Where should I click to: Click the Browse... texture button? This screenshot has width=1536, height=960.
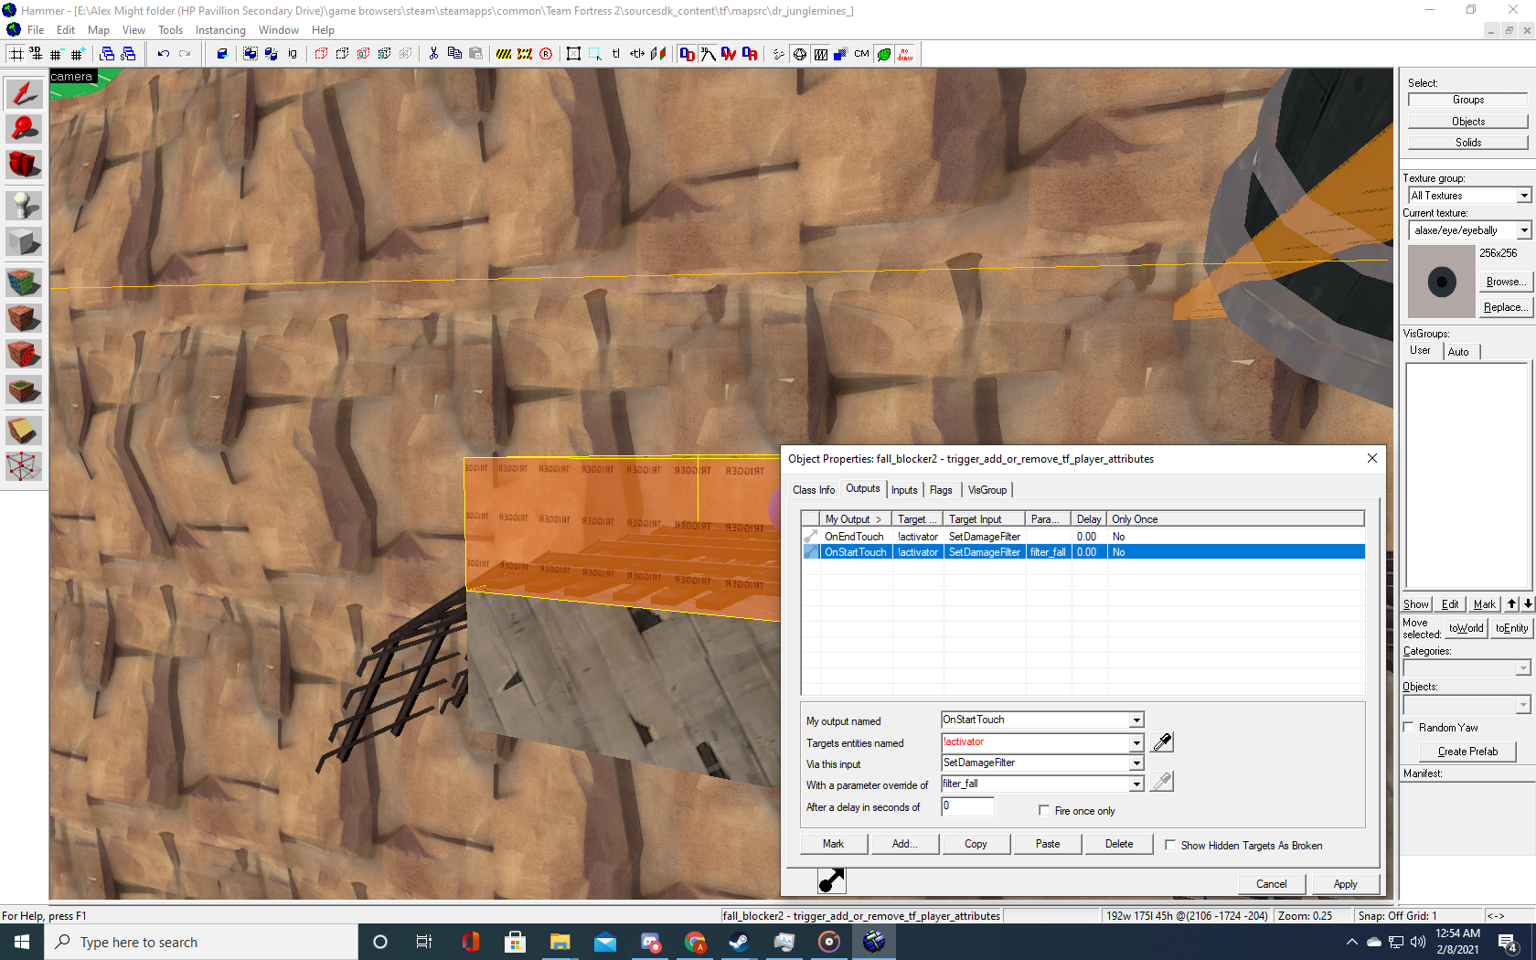(x=1504, y=282)
